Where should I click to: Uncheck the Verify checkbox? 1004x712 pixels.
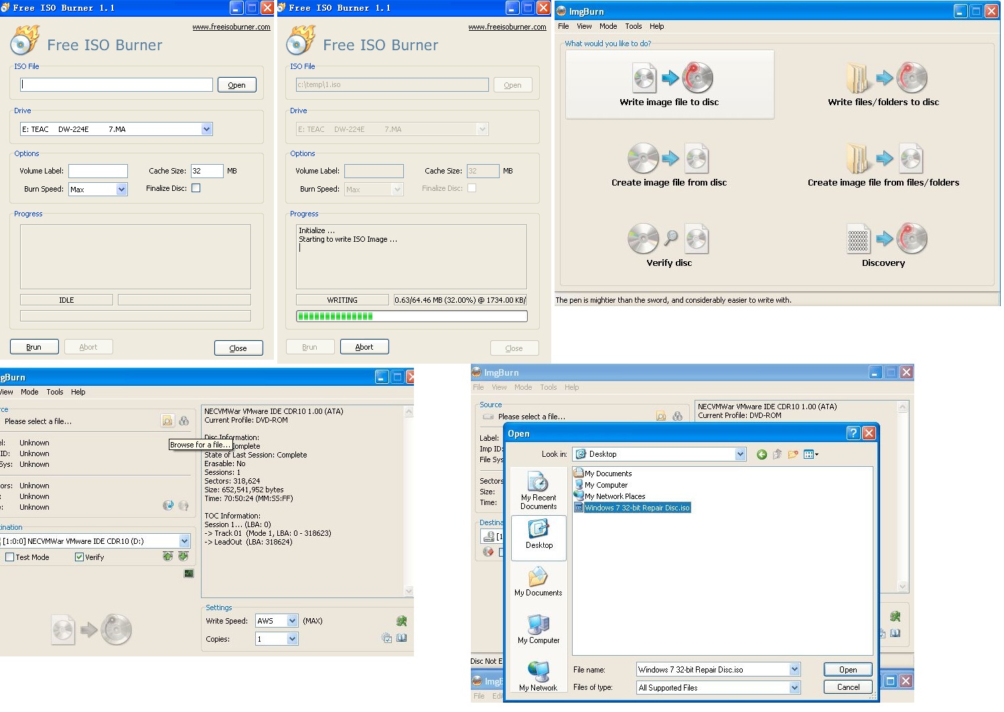point(79,557)
